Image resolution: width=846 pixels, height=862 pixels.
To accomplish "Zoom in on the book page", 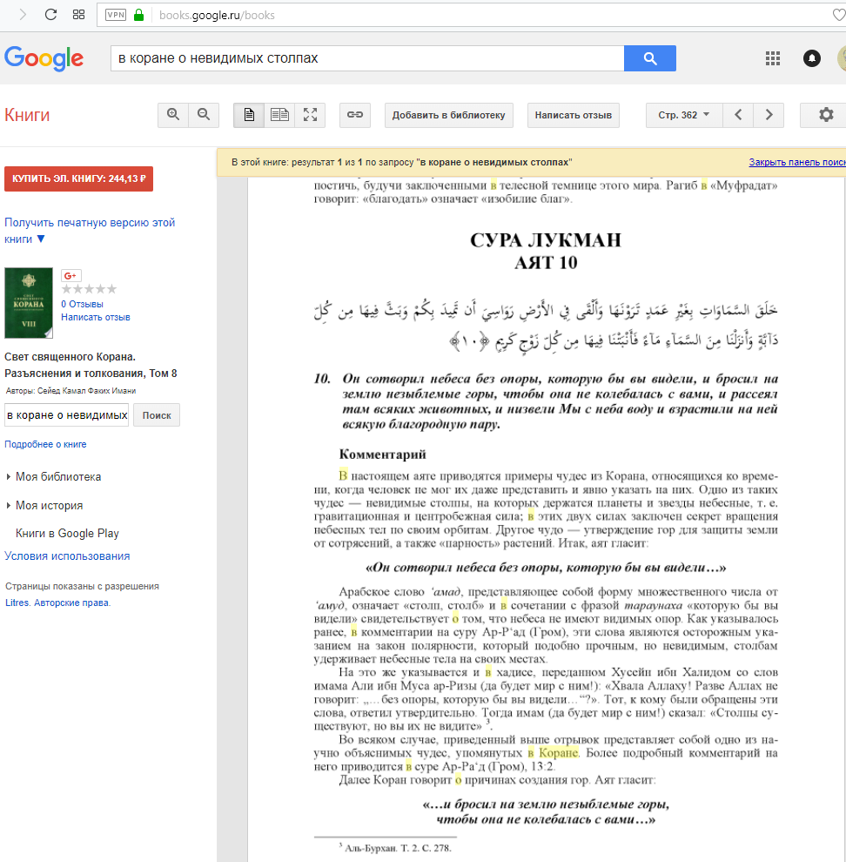I will click(173, 115).
